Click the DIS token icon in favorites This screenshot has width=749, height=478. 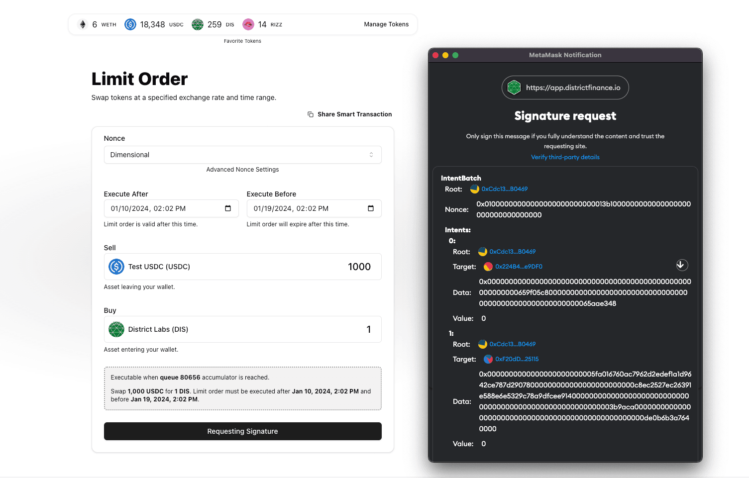(x=198, y=24)
